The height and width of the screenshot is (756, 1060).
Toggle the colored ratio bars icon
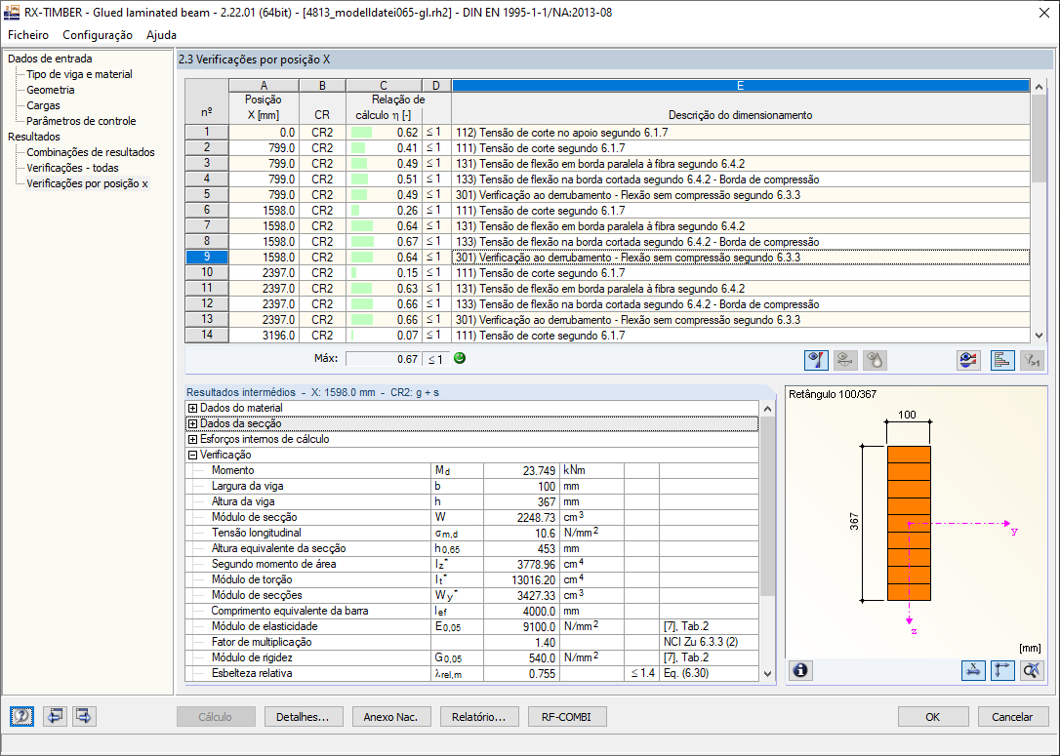[x=1002, y=360]
